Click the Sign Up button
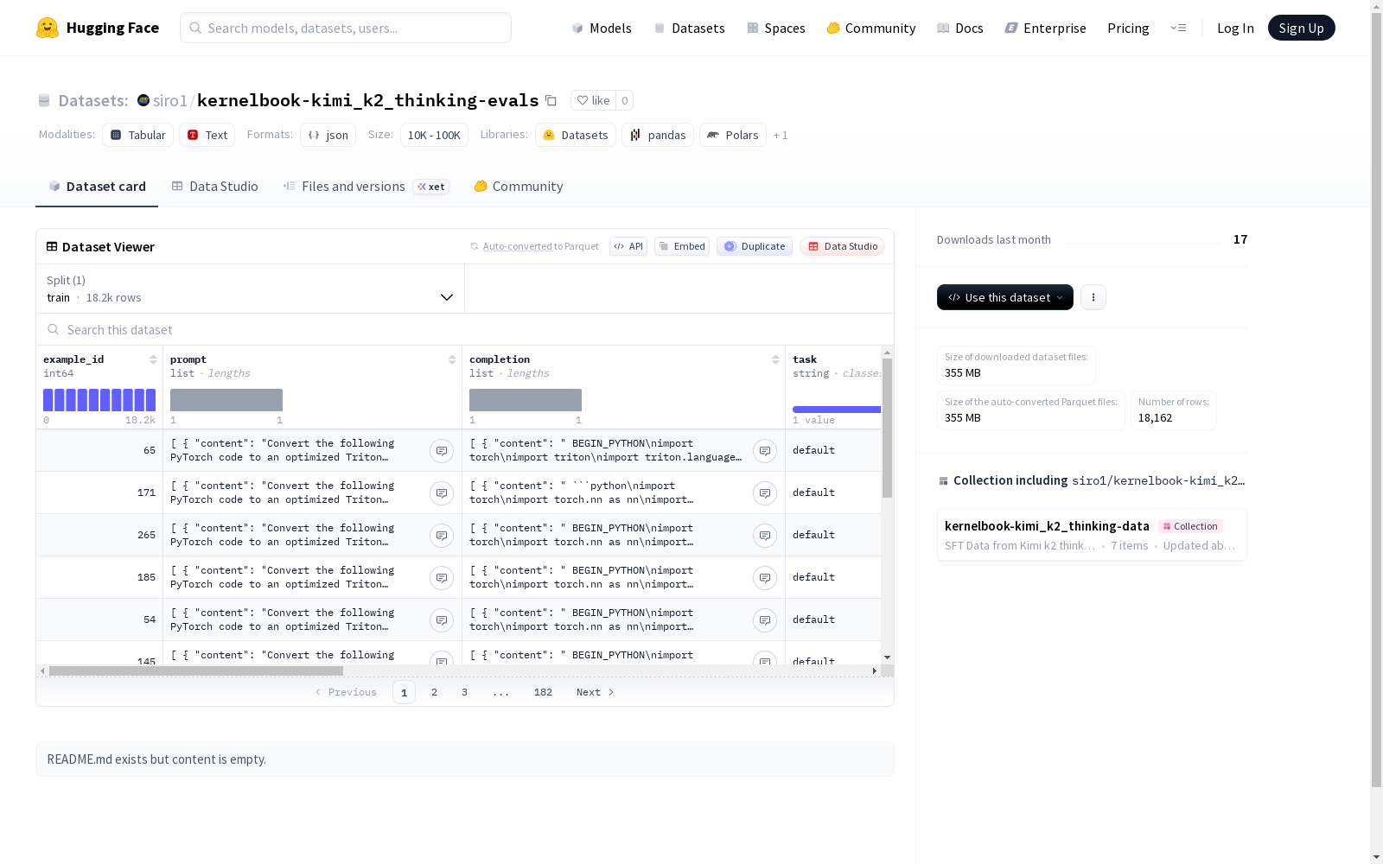This screenshot has height=864, width=1383. coord(1302,28)
